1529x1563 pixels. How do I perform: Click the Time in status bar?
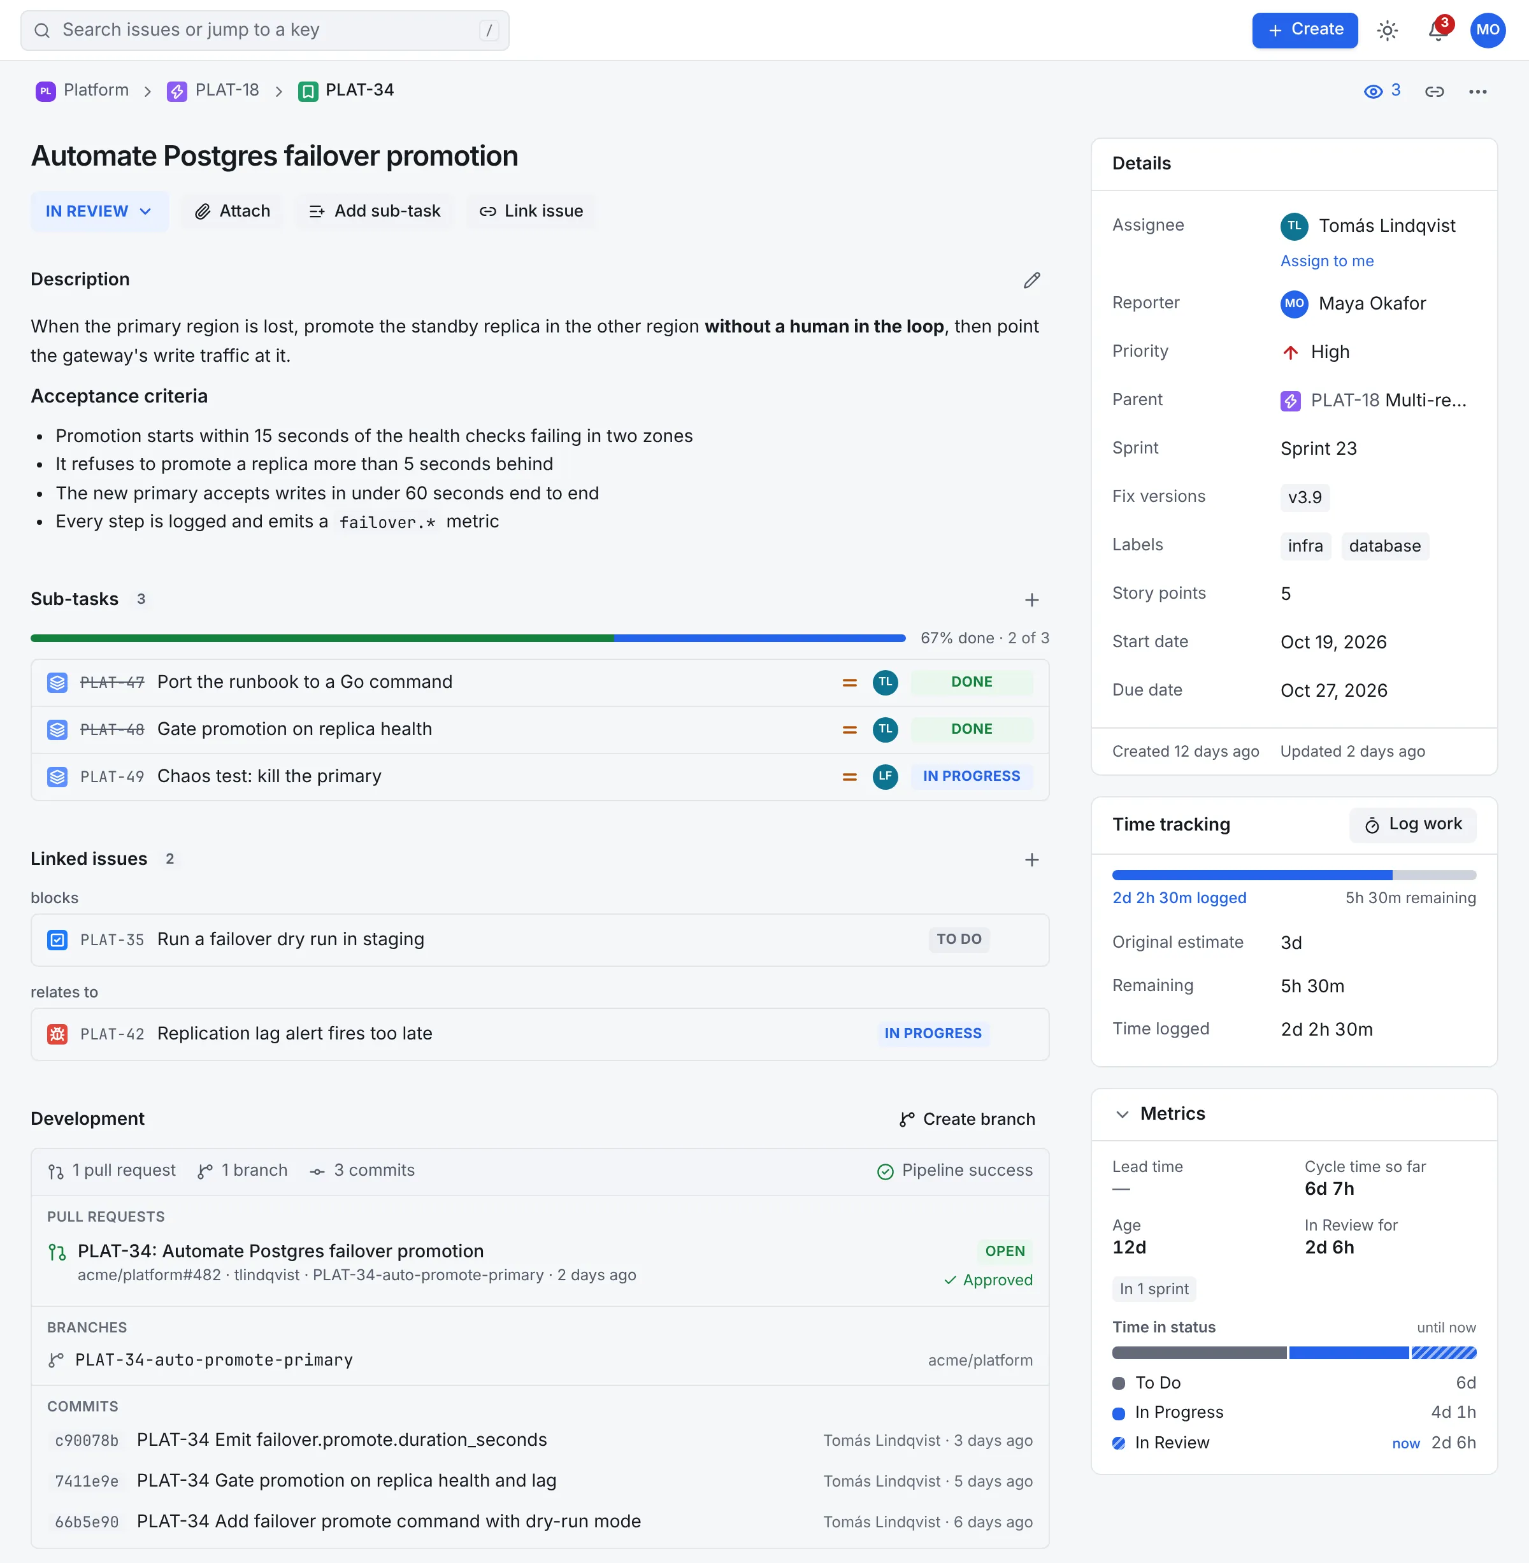point(1294,1353)
